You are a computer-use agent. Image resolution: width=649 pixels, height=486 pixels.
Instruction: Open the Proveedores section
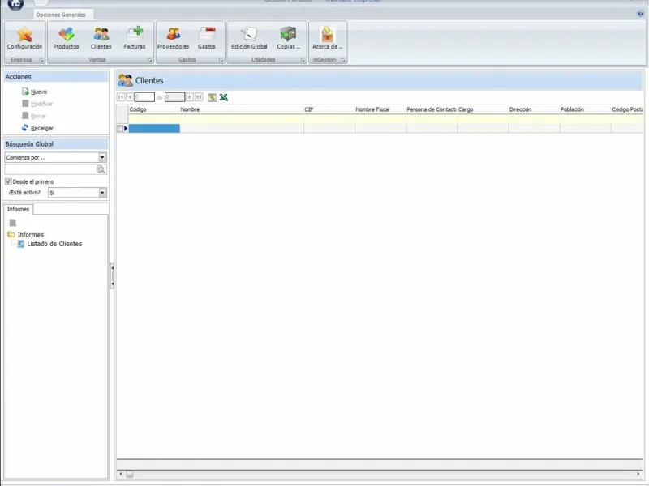173,38
